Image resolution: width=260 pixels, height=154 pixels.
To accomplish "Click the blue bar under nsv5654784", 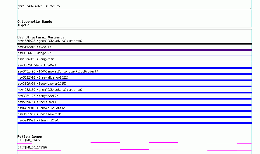I will 134,105.
